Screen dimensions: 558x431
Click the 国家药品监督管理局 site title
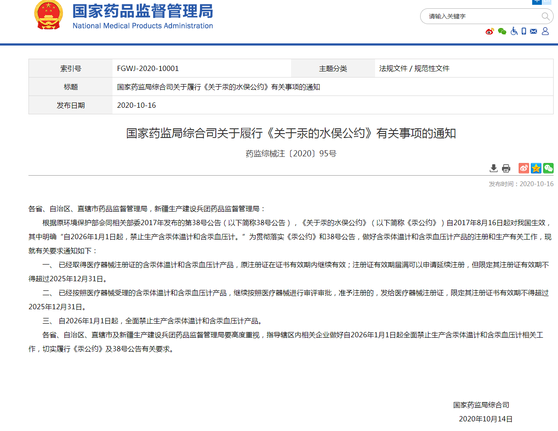[143, 11]
